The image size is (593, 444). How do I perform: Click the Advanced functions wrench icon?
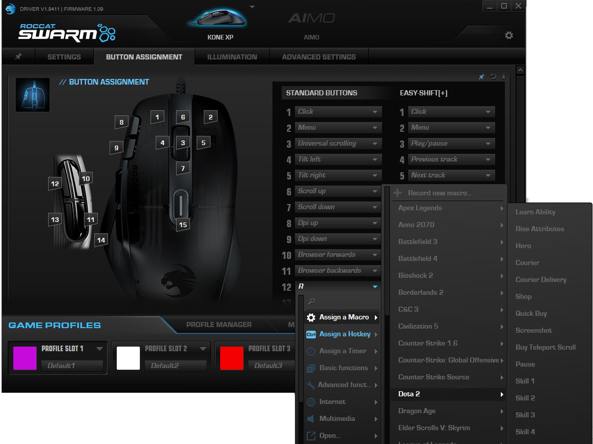point(311,385)
